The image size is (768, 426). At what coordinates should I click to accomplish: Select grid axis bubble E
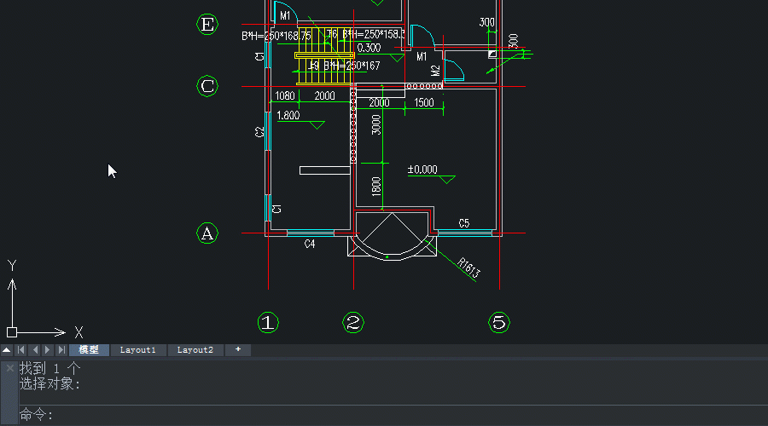tap(207, 24)
